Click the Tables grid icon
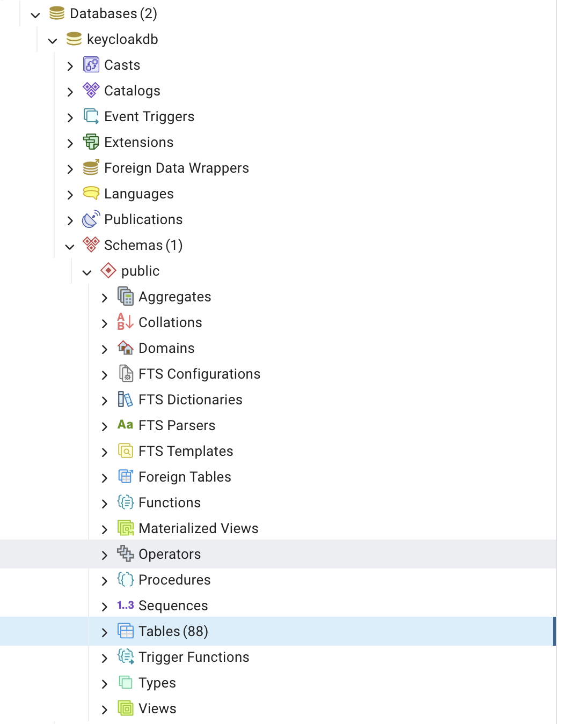Viewport: 570px width, 724px height. coord(125,631)
